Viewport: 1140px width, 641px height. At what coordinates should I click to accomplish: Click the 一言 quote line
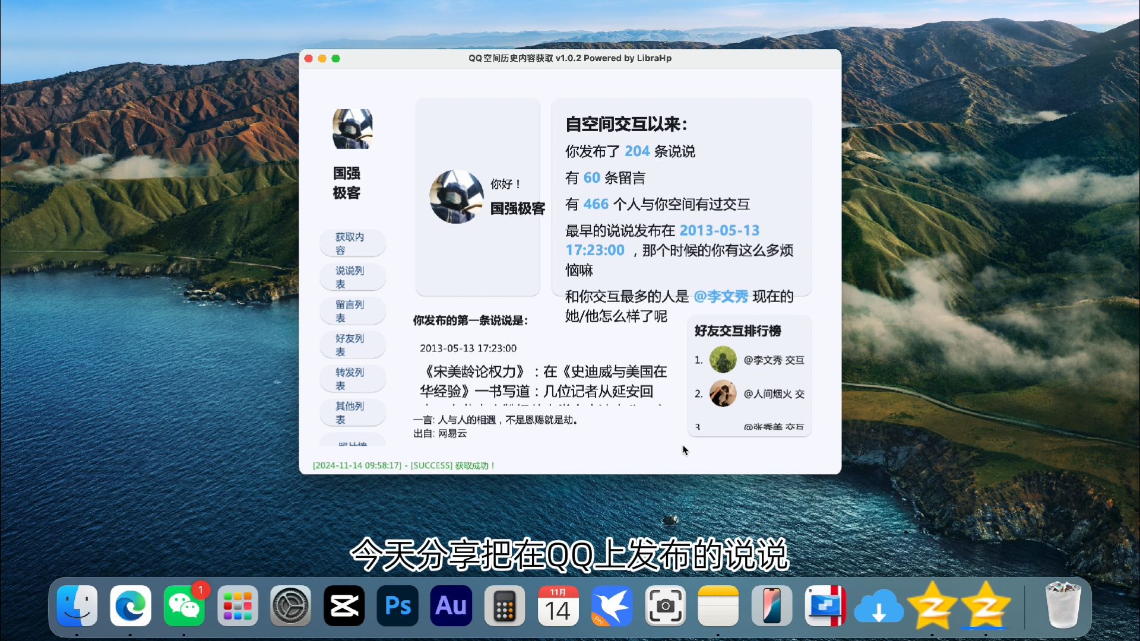coord(496,420)
